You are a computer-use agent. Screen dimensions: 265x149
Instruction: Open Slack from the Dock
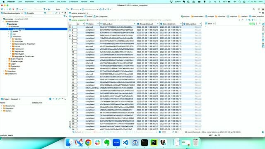tap(98, 142)
